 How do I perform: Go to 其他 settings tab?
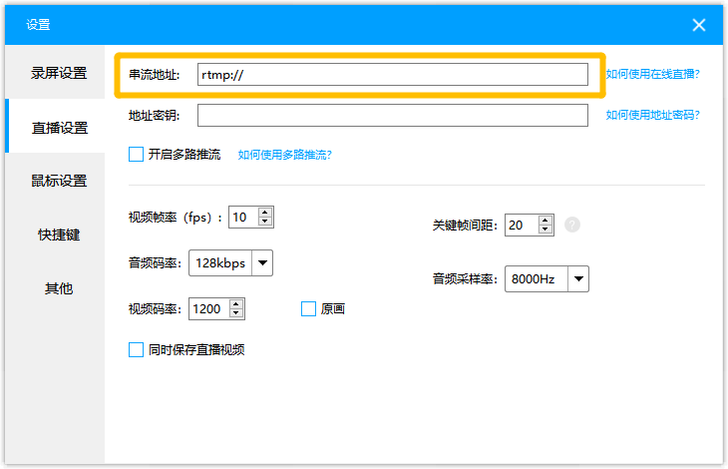tap(59, 288)
